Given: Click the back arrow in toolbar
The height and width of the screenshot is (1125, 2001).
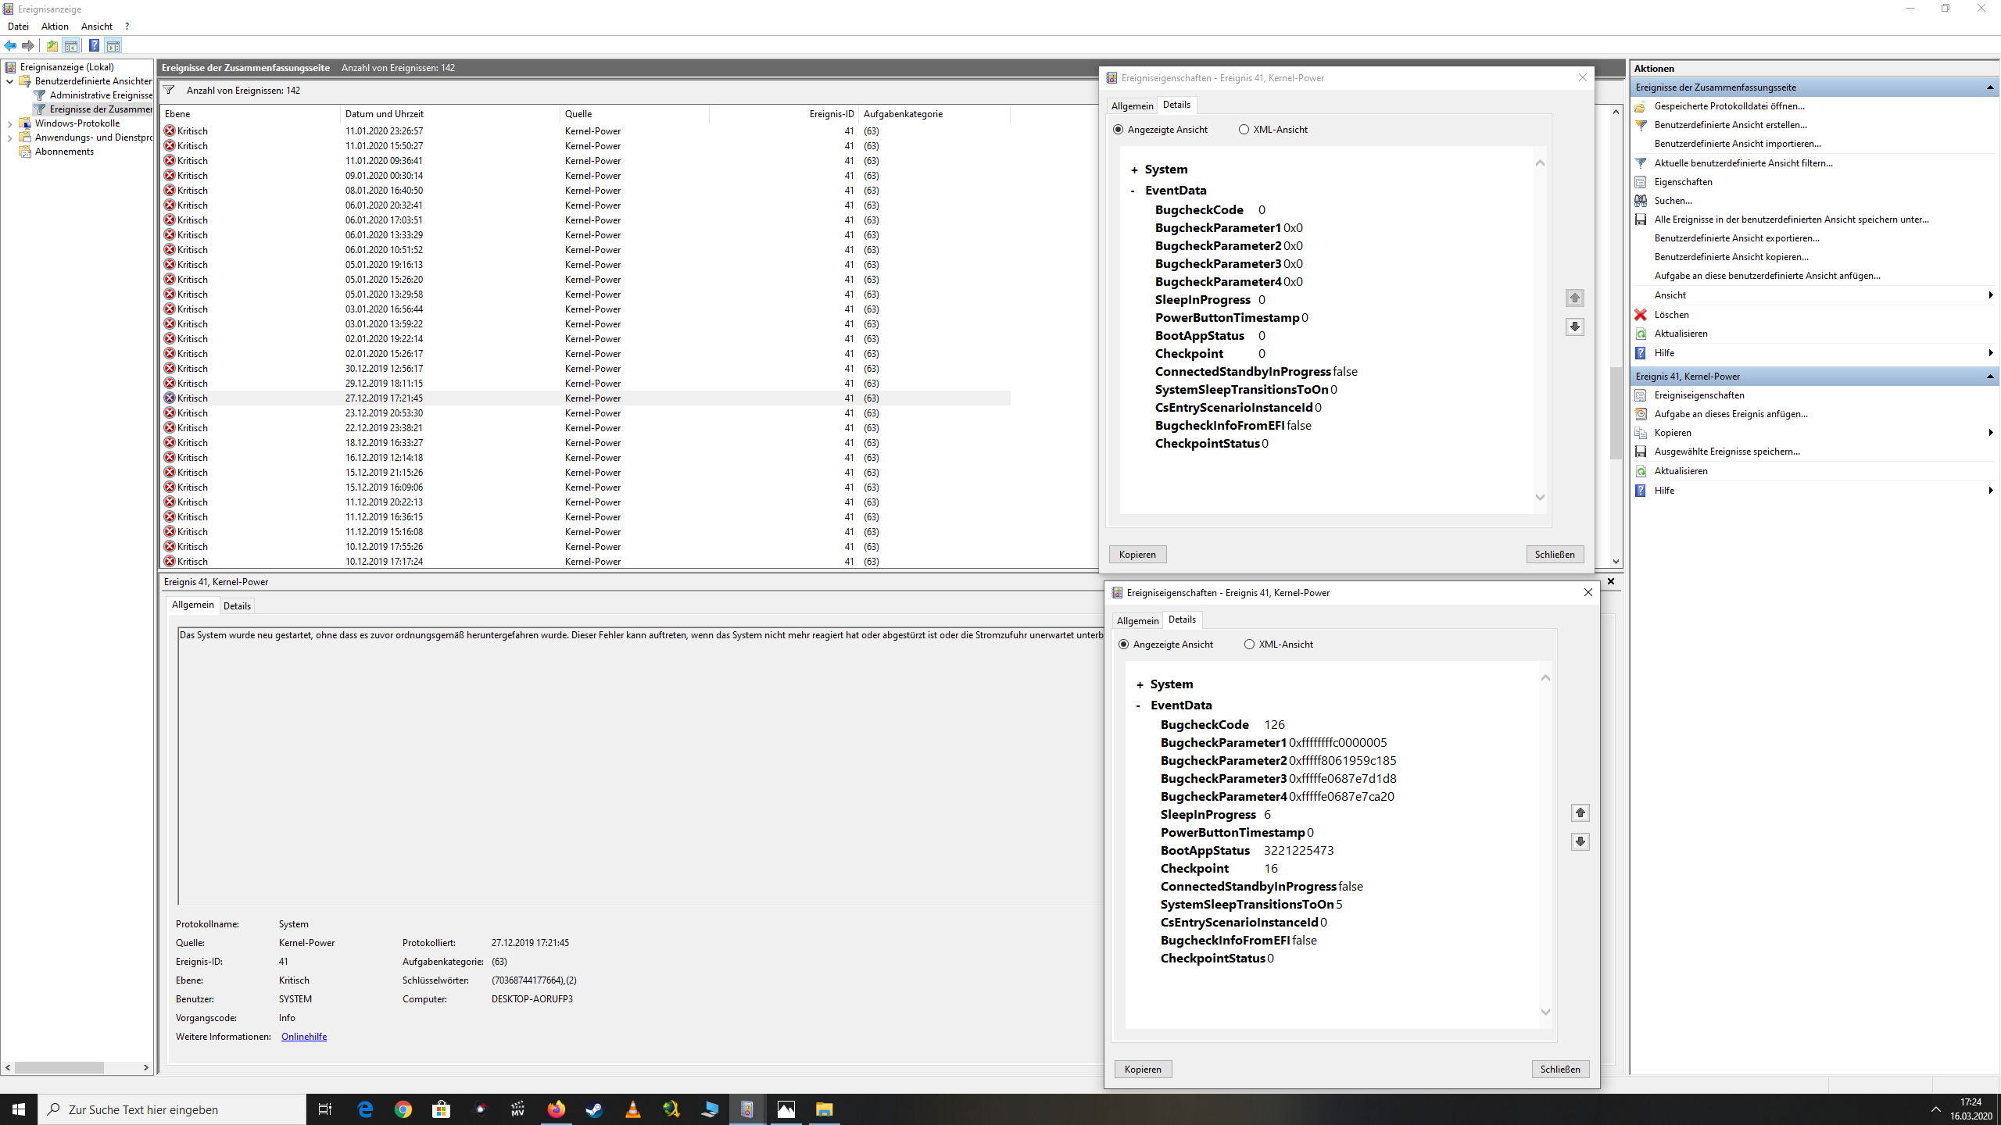Looking at the screenshot, I should [x=10, y=45].
